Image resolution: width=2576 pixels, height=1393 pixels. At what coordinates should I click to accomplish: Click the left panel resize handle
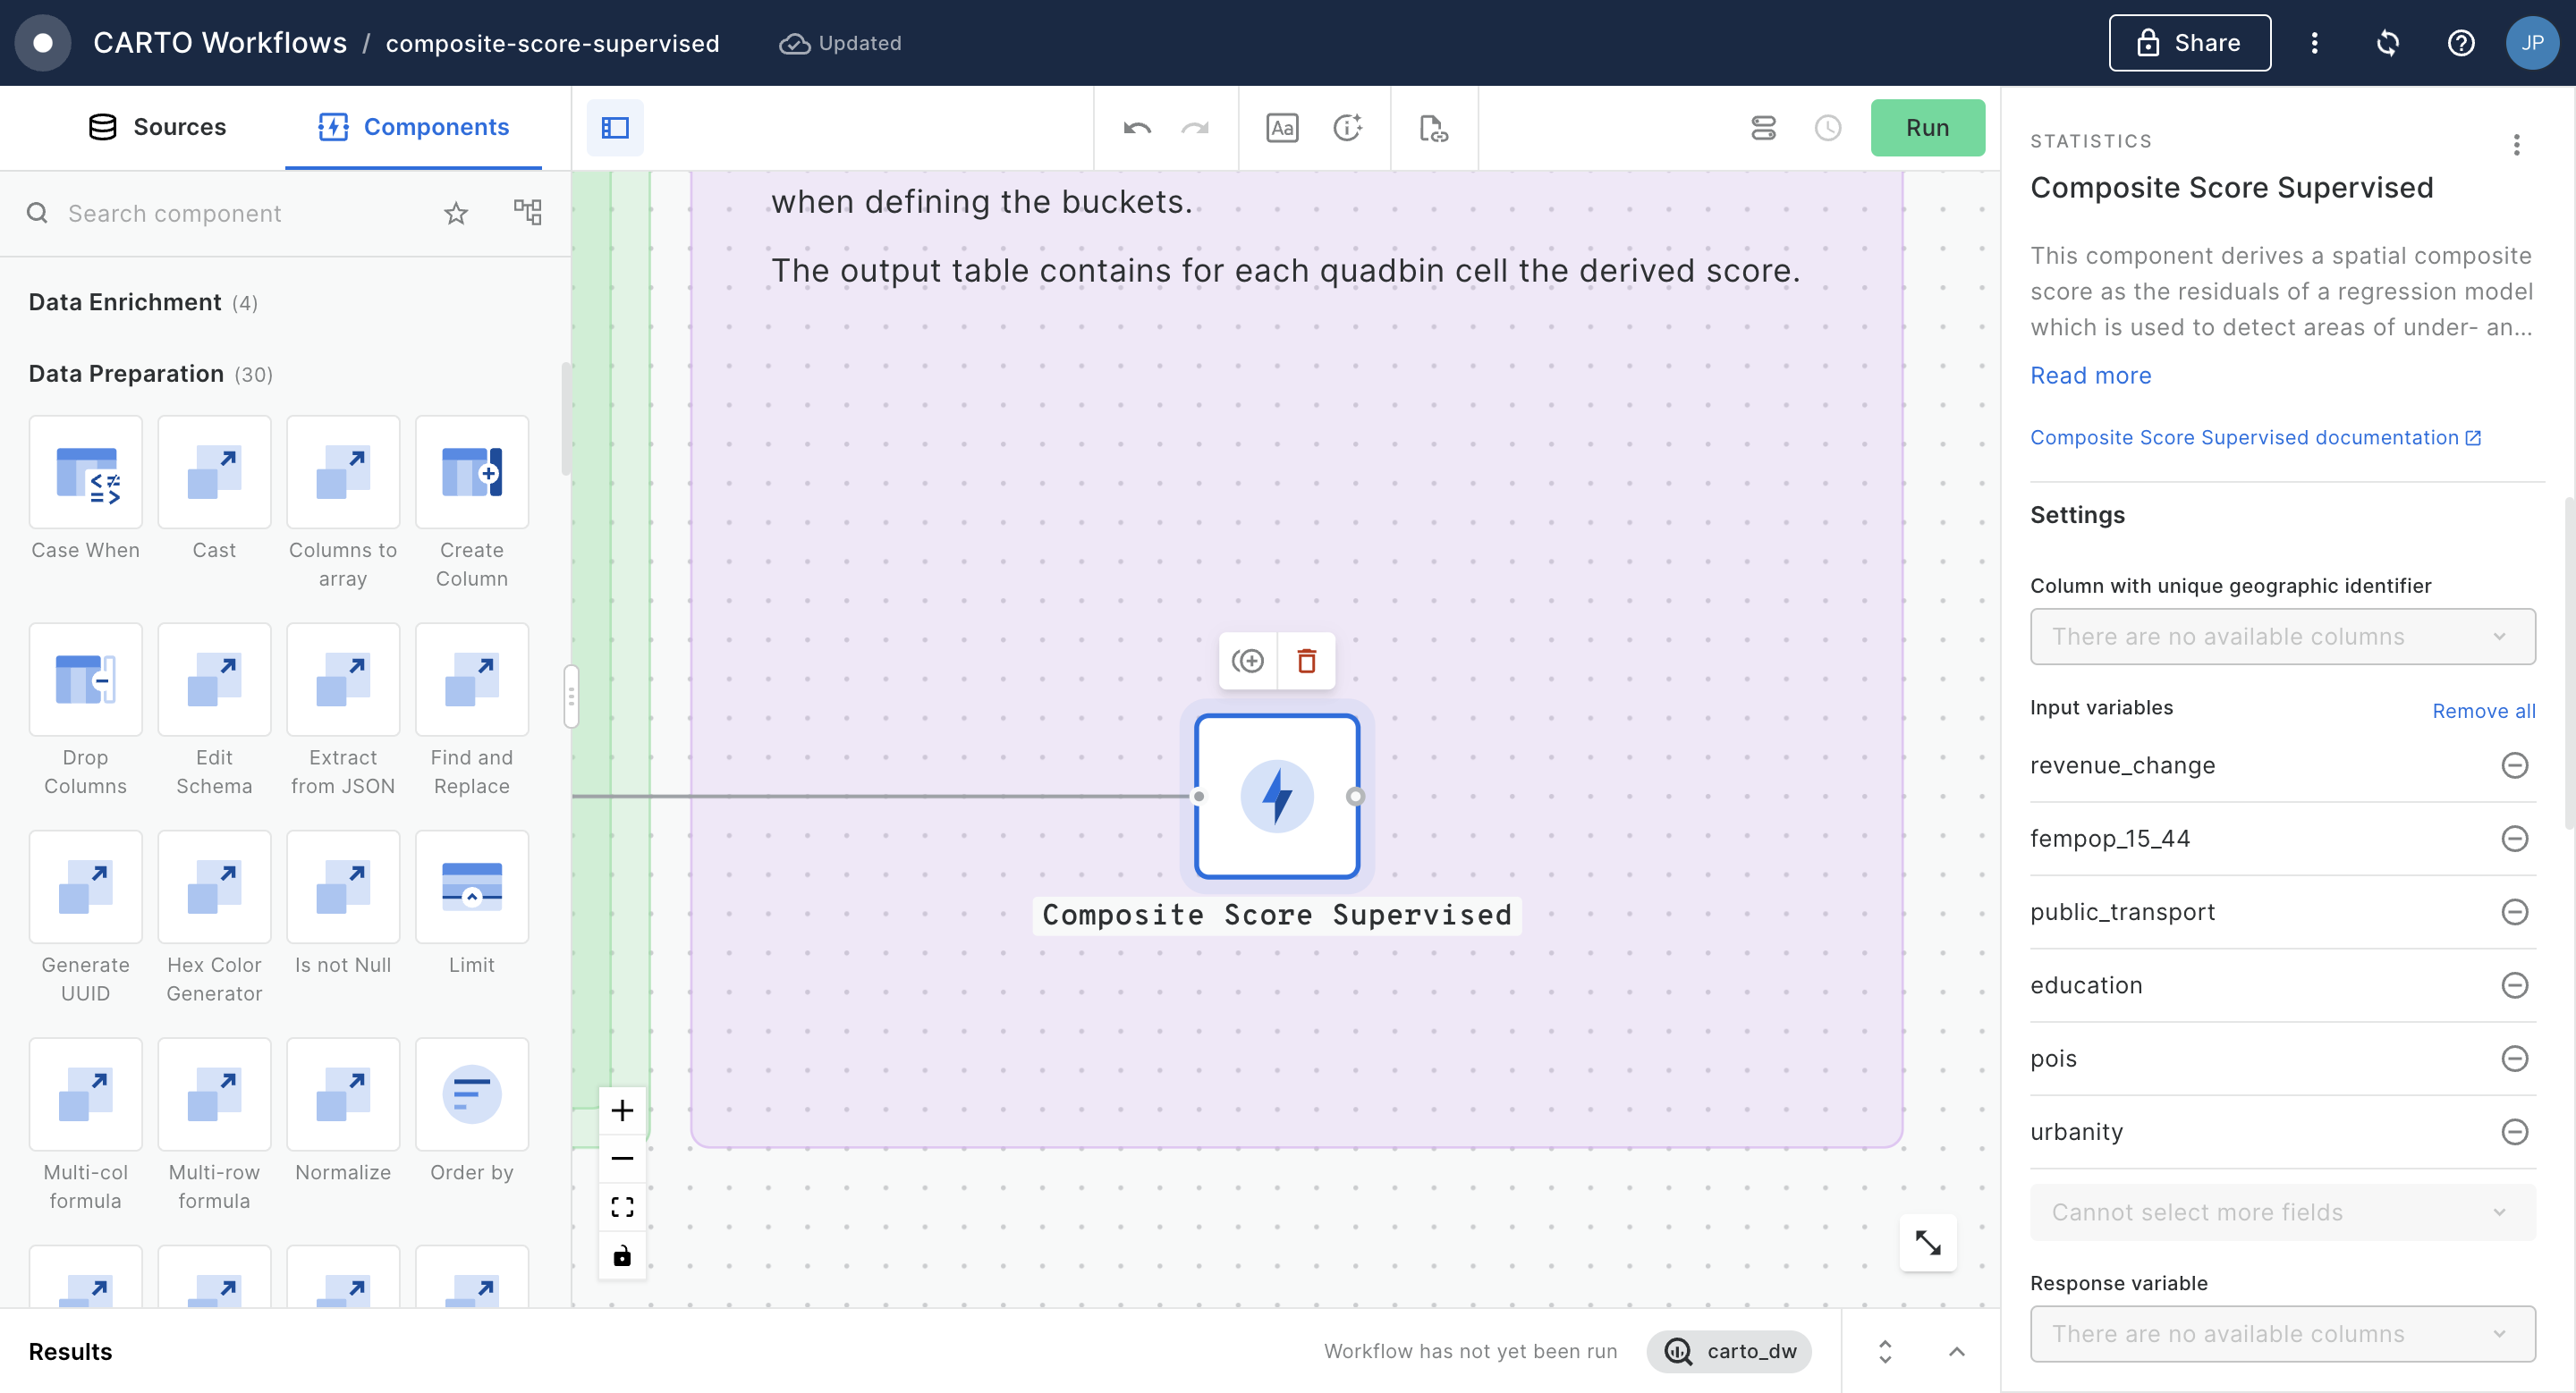click(x=571, y=696)
